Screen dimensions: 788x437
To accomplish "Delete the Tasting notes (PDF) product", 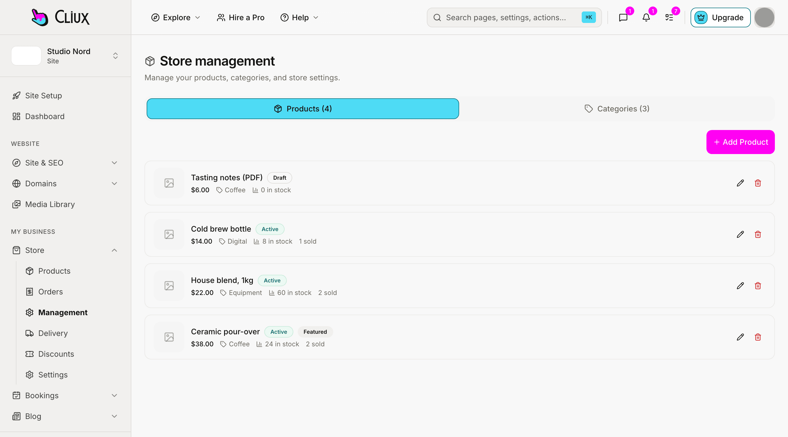I will click(x=758, y=183).
